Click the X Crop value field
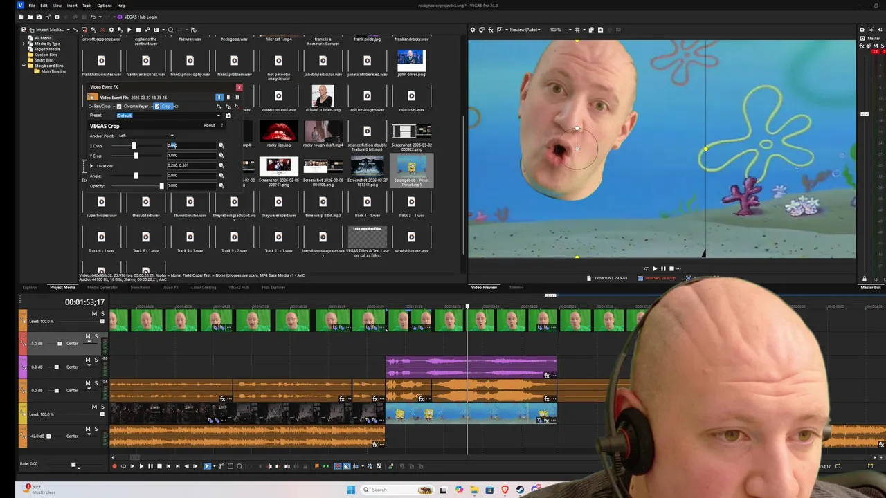The height and width of the screenshot is (498, 886). [x=191, y=146]
